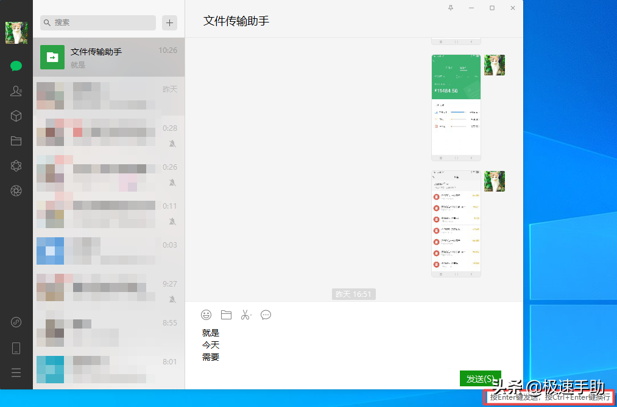This screenshot has height=407, width=617.
Task: Click the sender avatar beside the ¥11484.50 image
Action: 495,65
